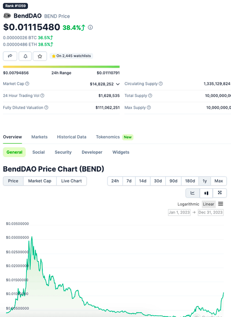Set chart range to 7d
Screen dimensions: 231x317
pos(129,181)
